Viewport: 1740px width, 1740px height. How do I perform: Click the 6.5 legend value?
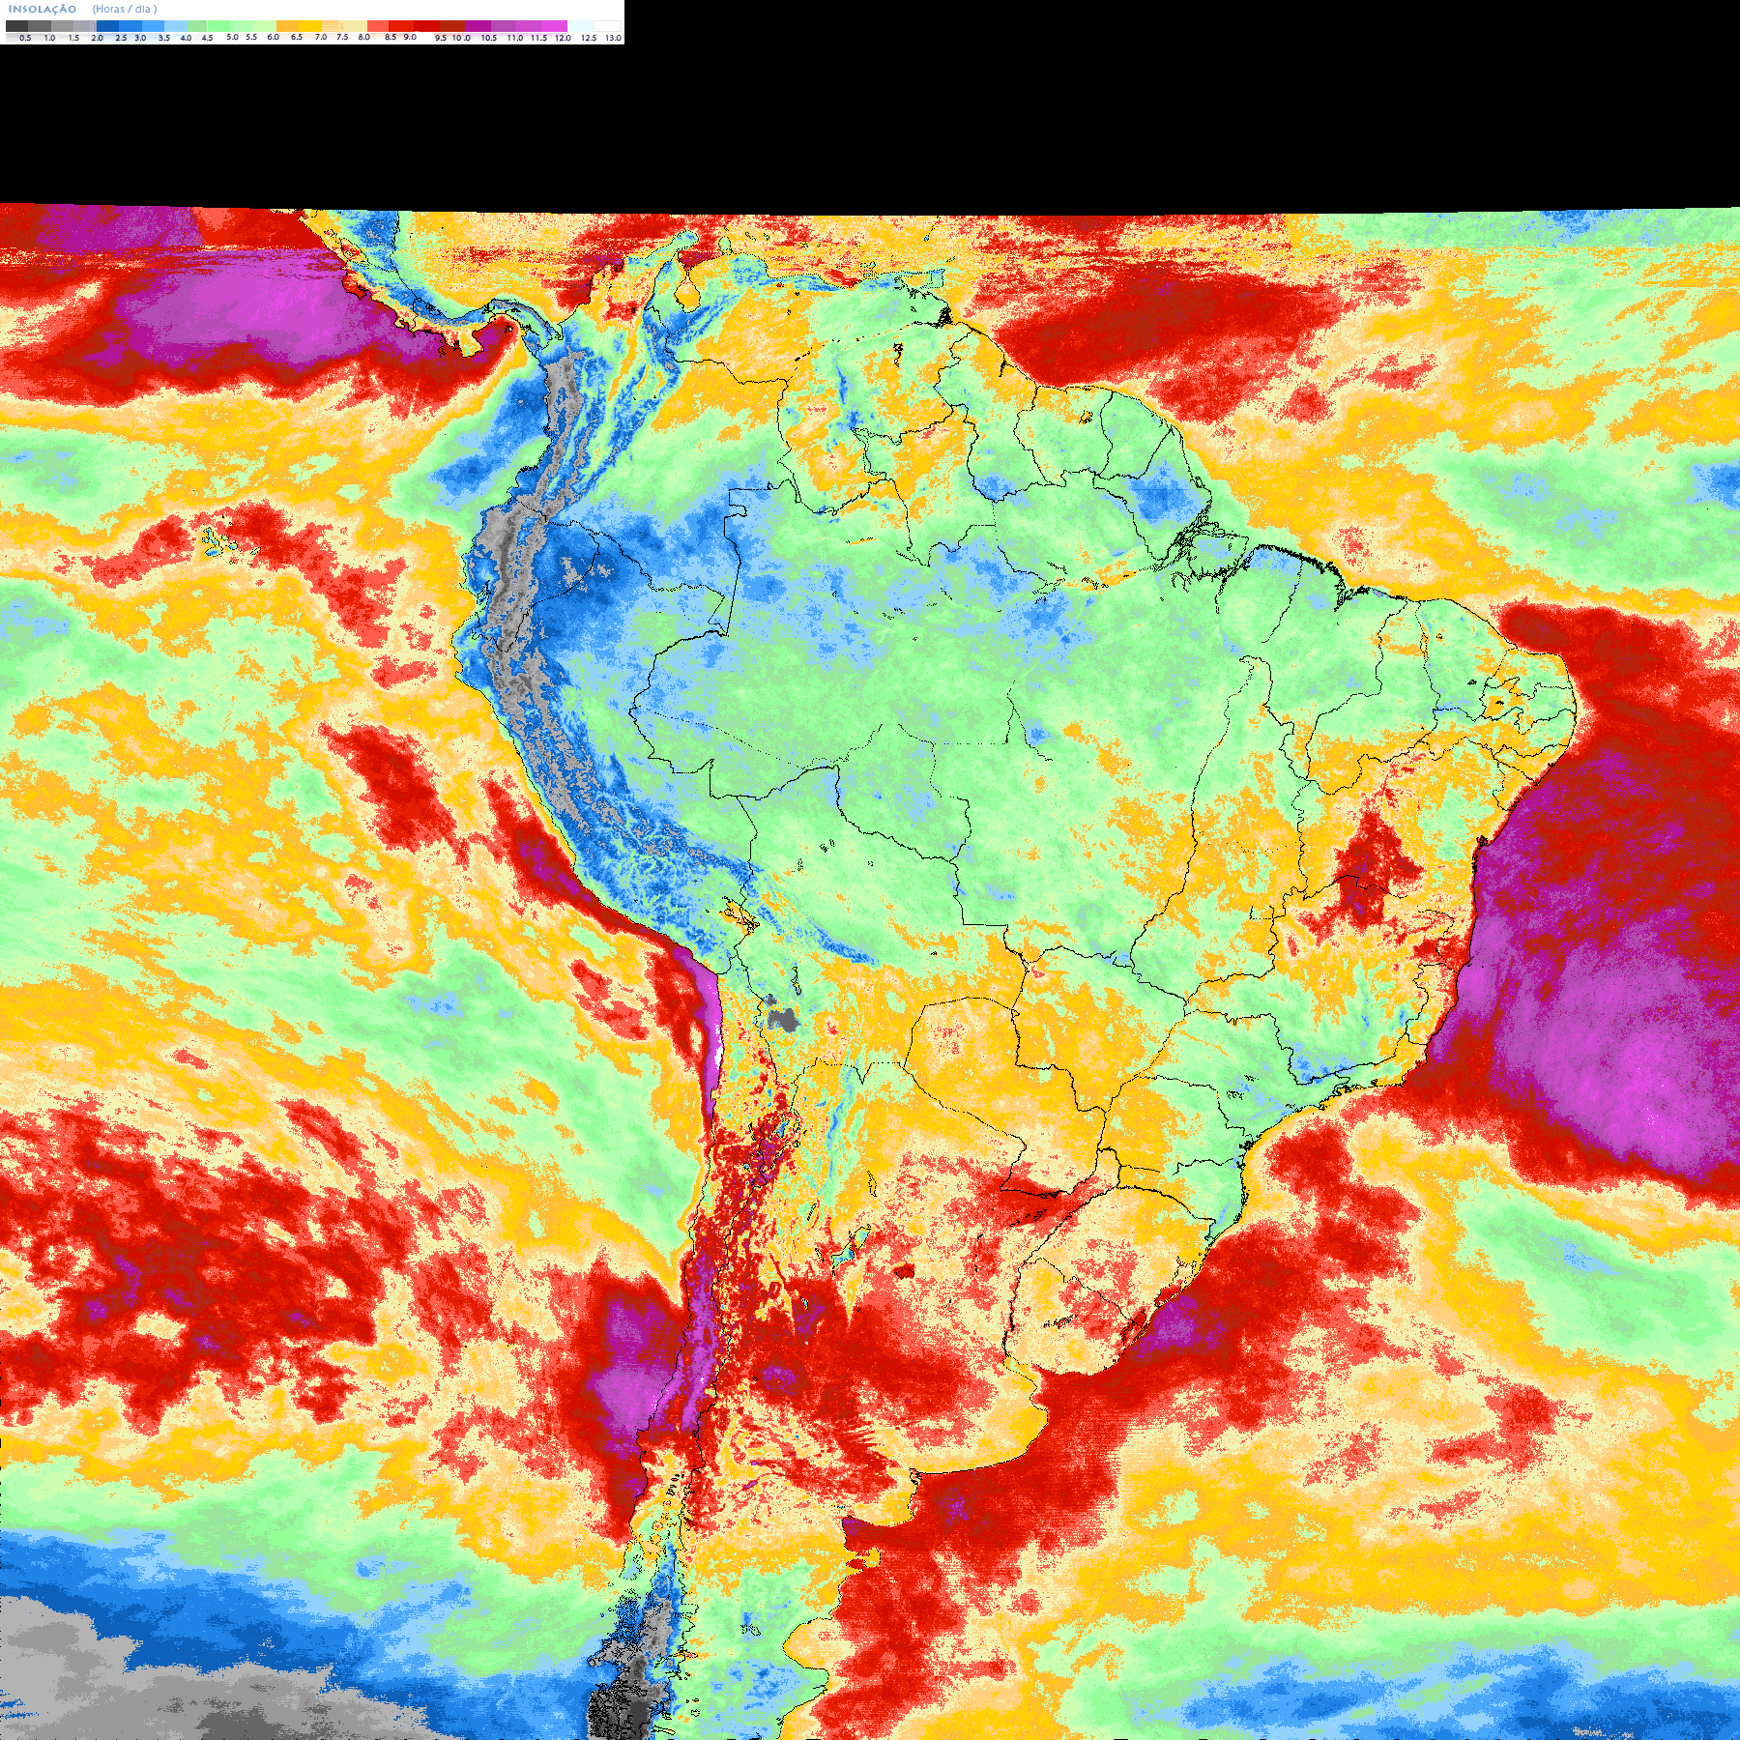pos(297,37)
